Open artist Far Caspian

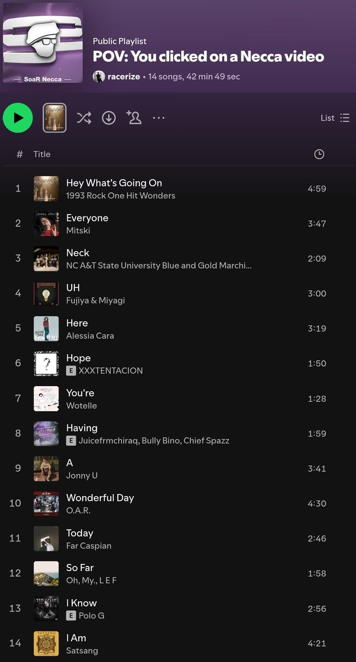(89, 546)
